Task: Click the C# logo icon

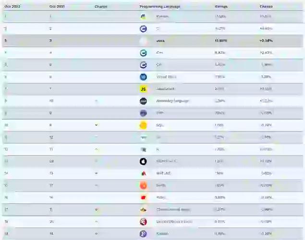Action: 143,65
